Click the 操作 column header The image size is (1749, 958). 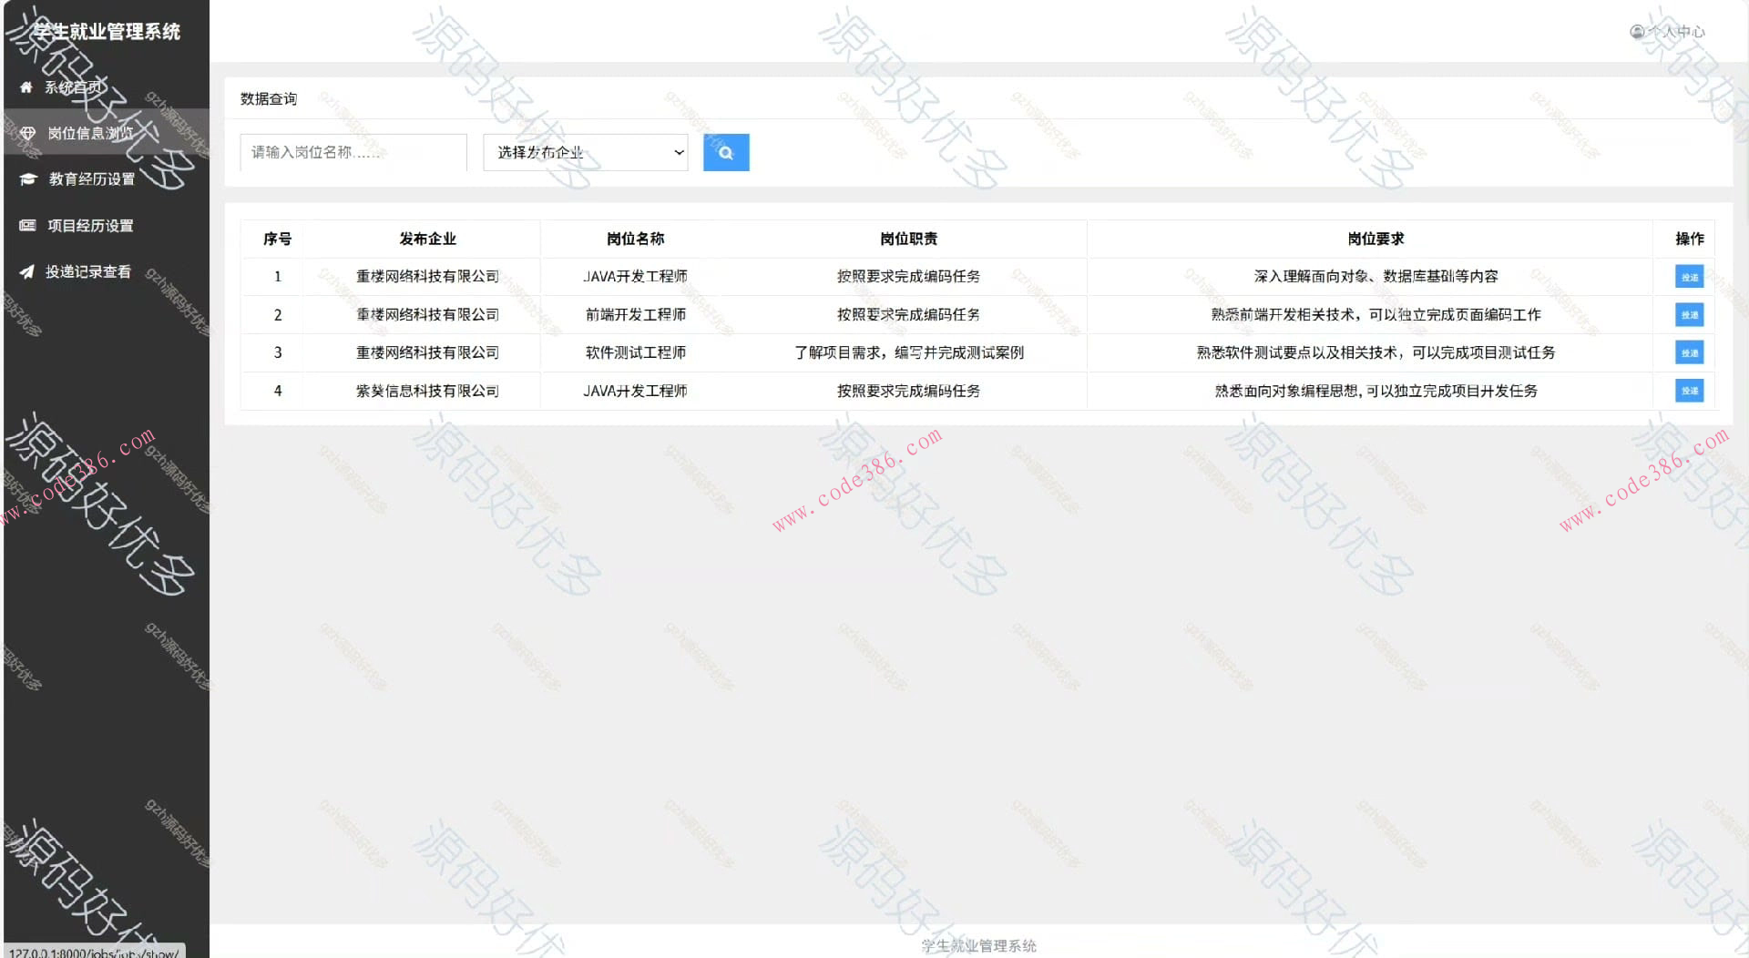coord(1689,239)
